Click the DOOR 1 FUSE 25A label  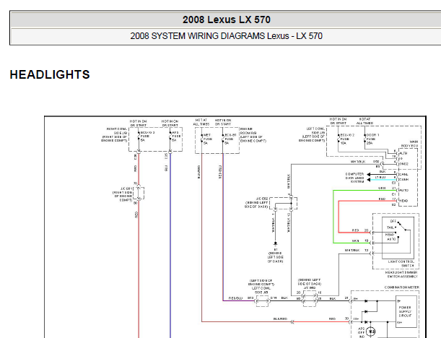pyautogui.click(x=373, y=139)
